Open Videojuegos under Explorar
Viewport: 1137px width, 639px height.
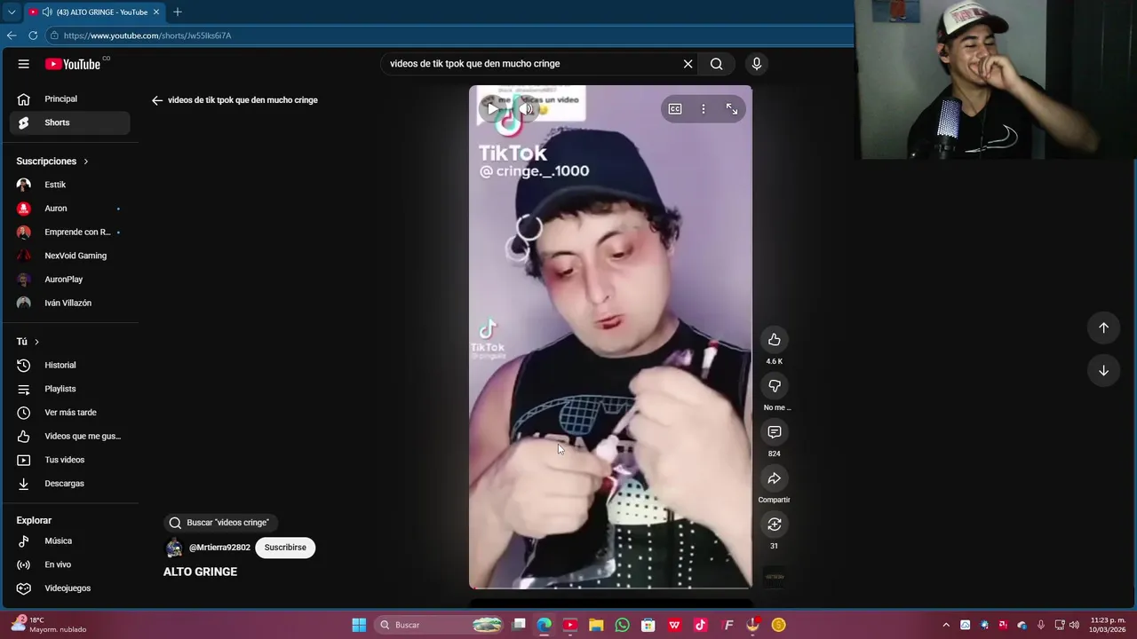(69, 588)
